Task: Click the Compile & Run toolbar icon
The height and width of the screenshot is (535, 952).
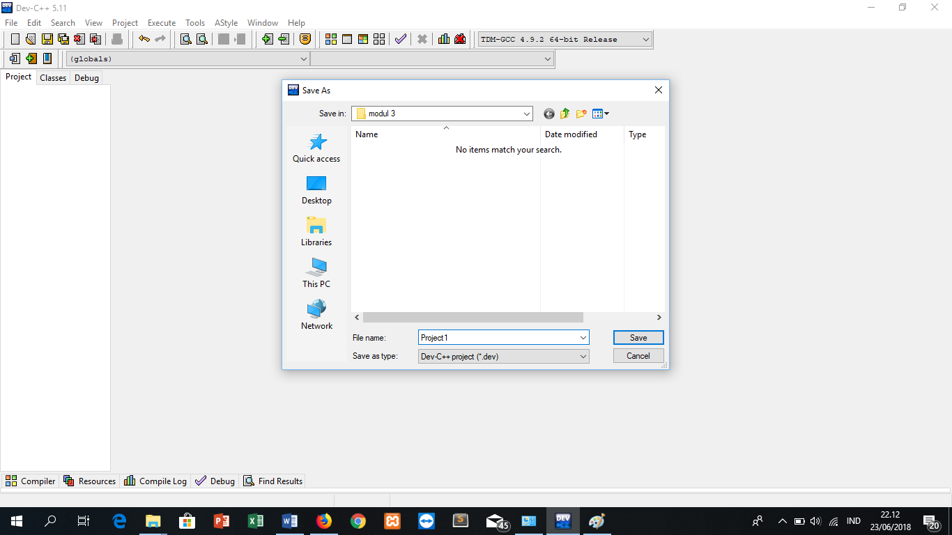Action: tap(363, 39)
